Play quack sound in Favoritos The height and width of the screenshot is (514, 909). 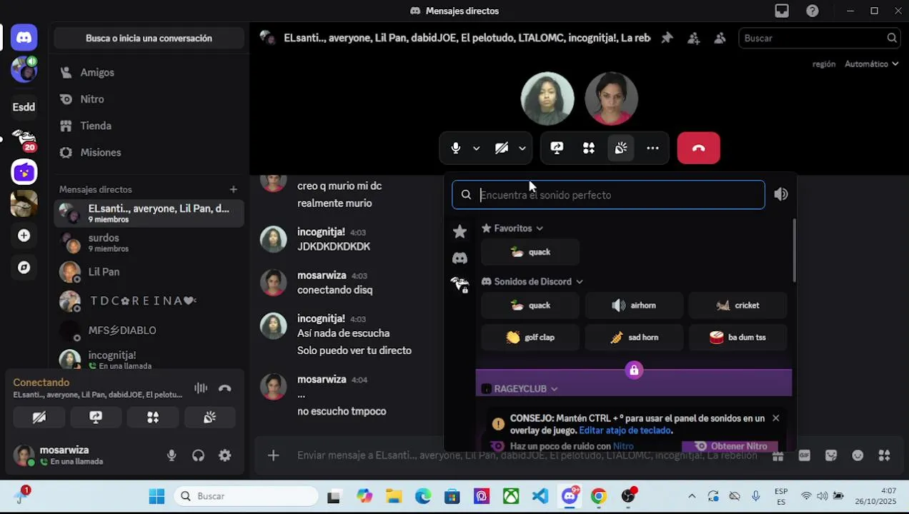(x=530, y=252)
